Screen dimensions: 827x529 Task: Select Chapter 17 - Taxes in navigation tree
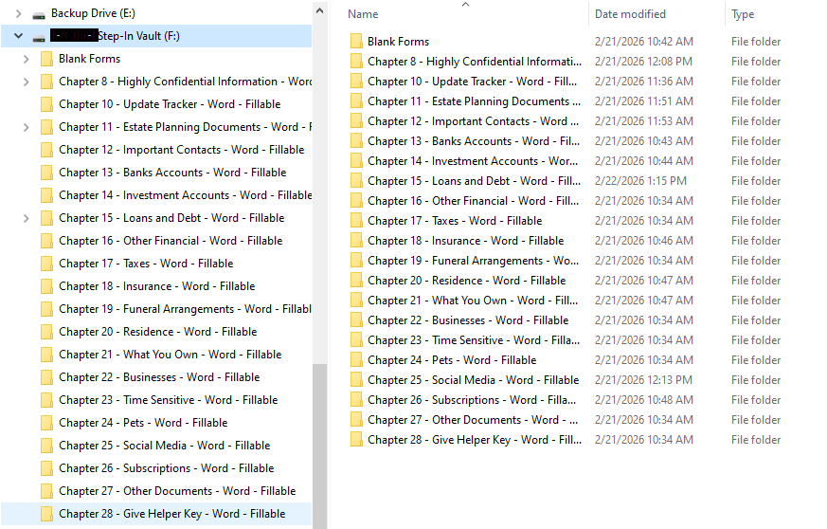[146, 263]
